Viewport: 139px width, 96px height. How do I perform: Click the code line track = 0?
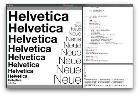click(92, 20)
